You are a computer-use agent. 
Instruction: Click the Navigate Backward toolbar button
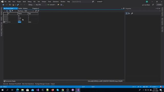(3, 5)
